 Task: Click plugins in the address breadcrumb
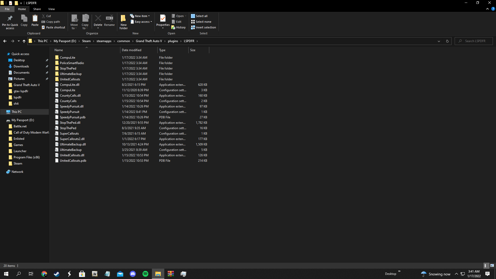click(x=173, y=41)
